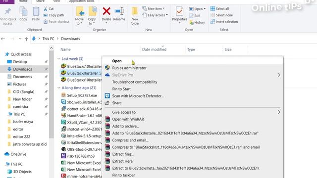Click the Open button in ribbon

197,9
